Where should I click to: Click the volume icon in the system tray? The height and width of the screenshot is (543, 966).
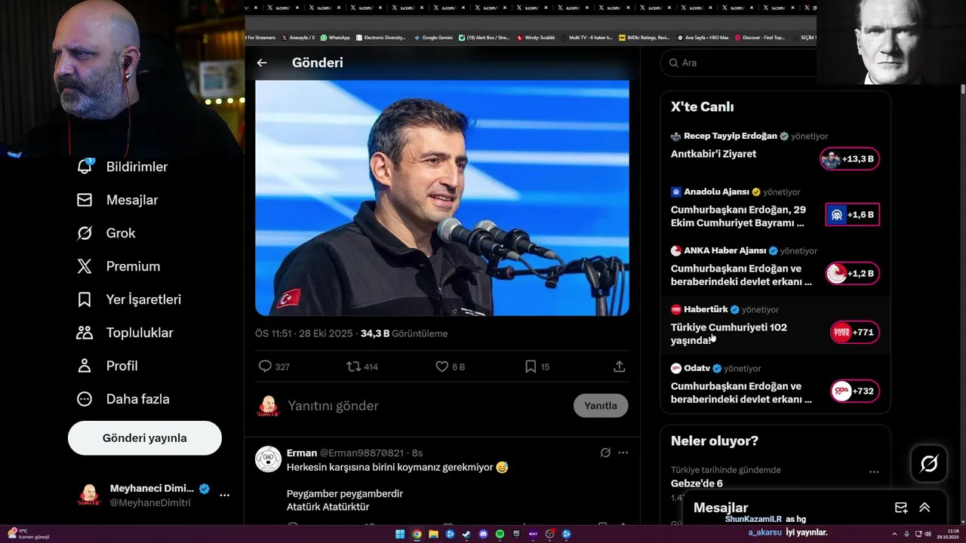pyautogui.click(x=928, y=534)
